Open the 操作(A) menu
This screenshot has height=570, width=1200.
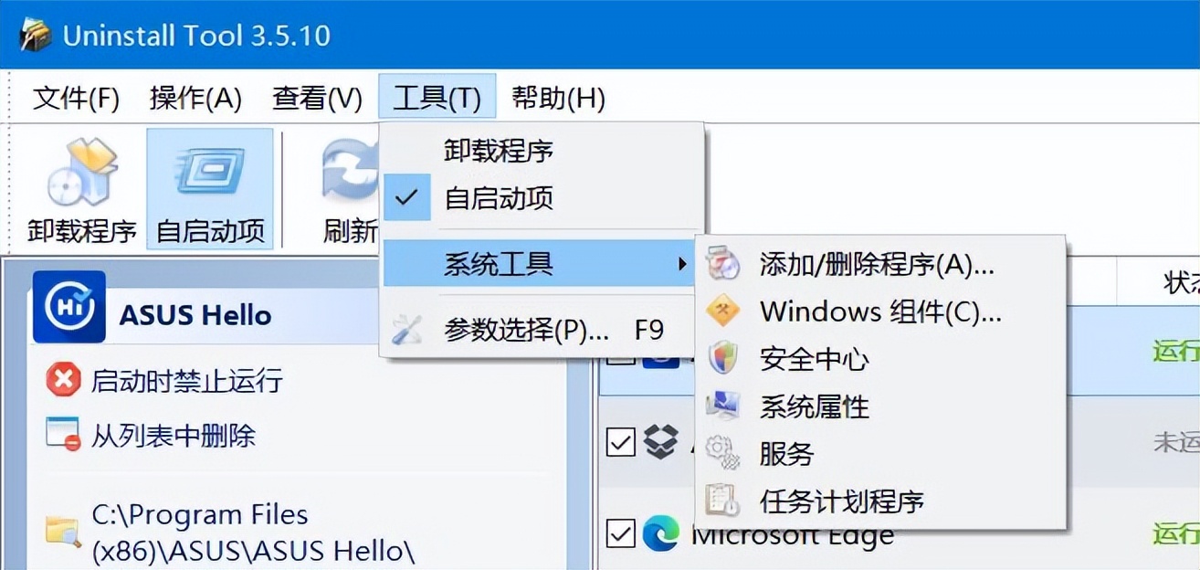point(195,98)
